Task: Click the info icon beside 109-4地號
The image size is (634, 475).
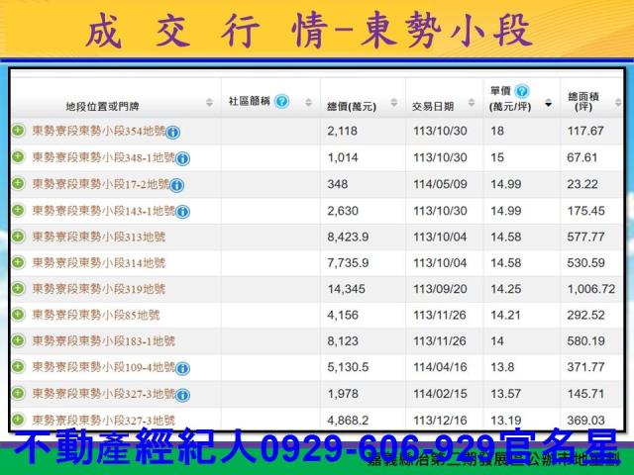Action: click(x=183, y=368)
